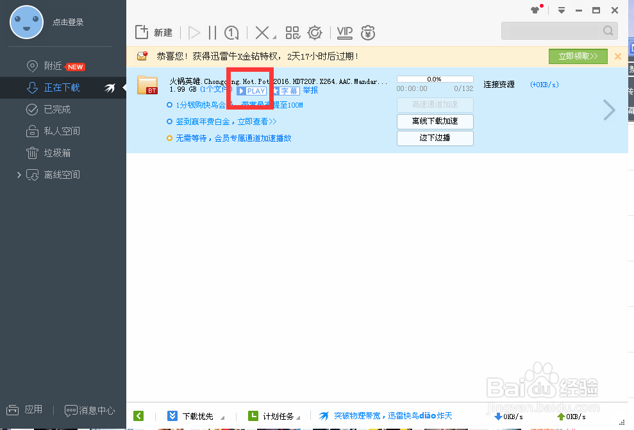Viewport: 634px width, 430px height.
Task: Click 立即领取 to claim the privilege
Action: click(578, 56)
